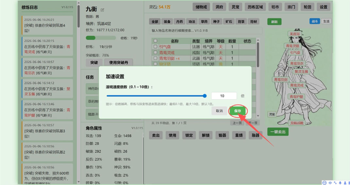Click the green 刷新 refresh button
The height and width of the screenshot is (185, 350).
[x=274, y=22]
